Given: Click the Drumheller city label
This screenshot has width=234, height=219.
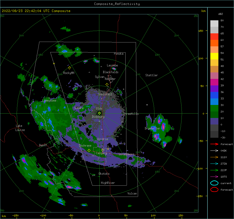Looking at the screenshot, I should click(152, 128).
